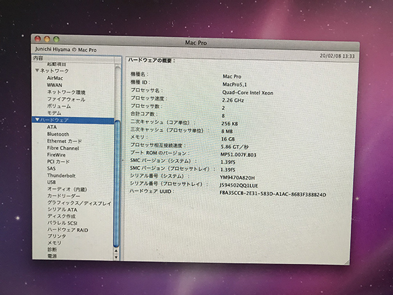
Task: Click the window resize grip corner
Action: tap(346, 262)
